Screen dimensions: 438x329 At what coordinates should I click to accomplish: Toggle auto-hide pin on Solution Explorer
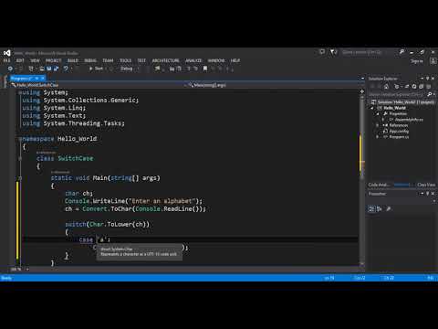coord(427,79)
